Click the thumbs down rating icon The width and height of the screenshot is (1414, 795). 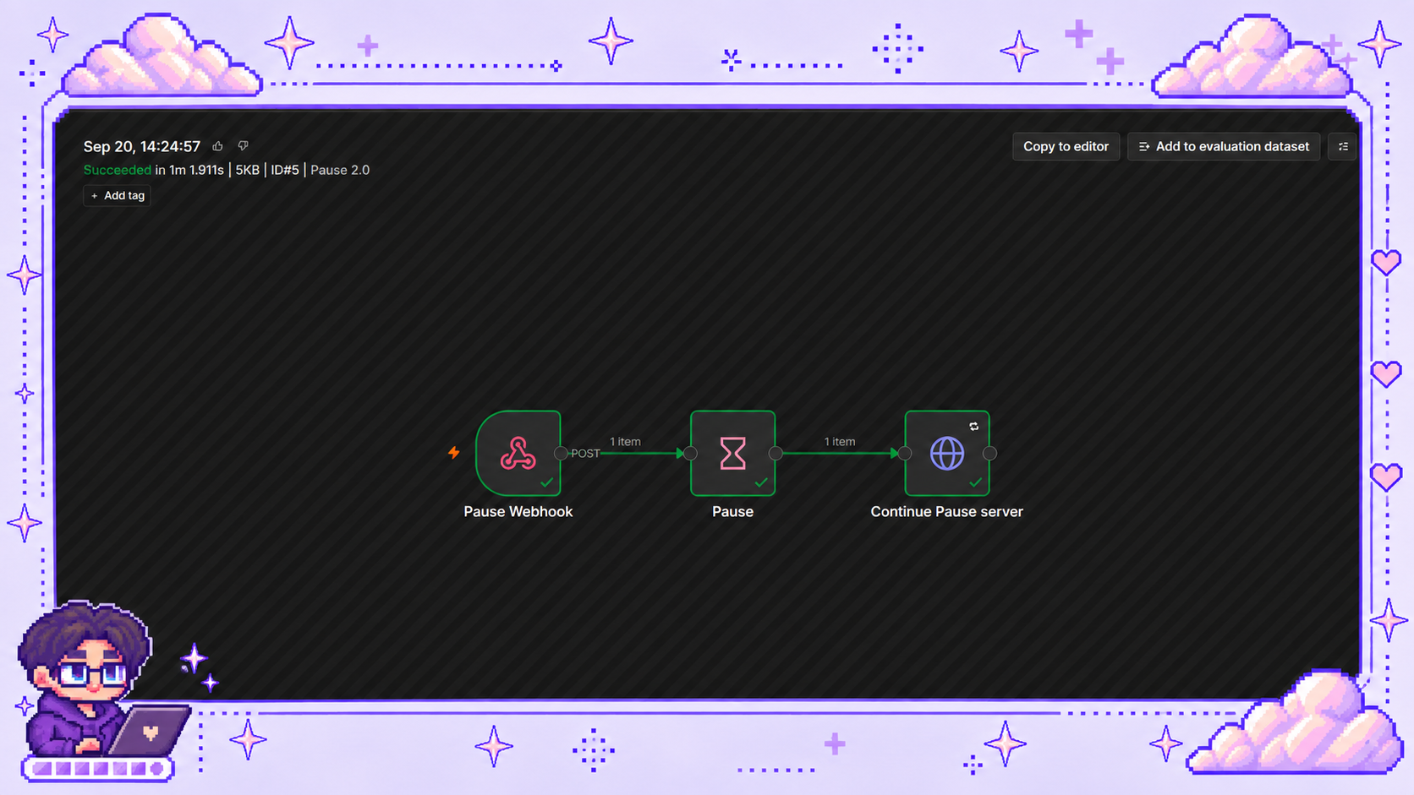click(243, 146)
